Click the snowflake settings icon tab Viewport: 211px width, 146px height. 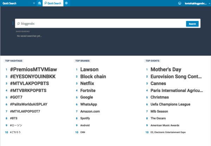(66, 3)
